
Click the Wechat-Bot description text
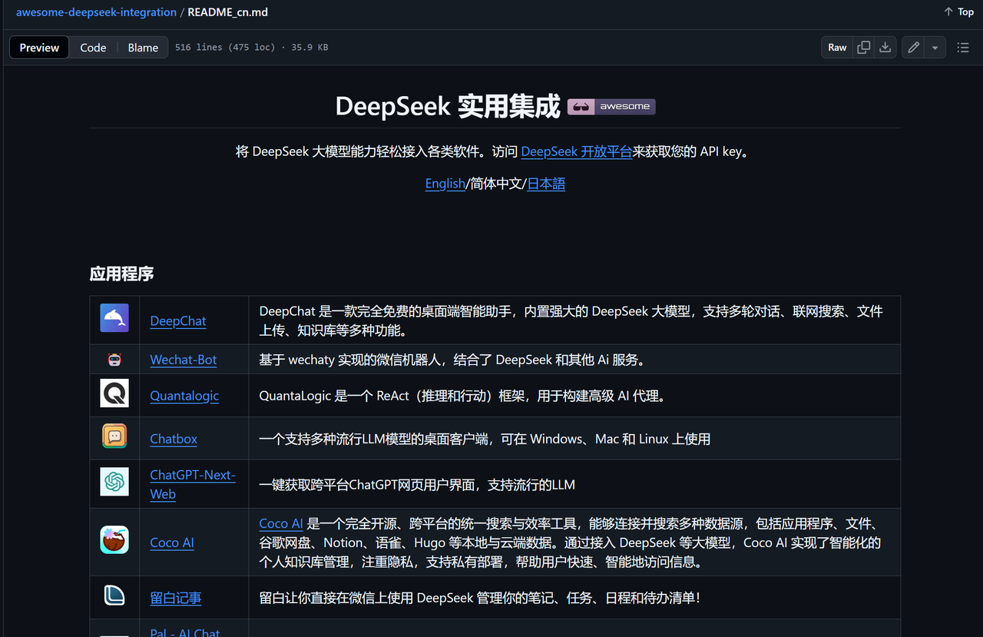coord(452,359)
